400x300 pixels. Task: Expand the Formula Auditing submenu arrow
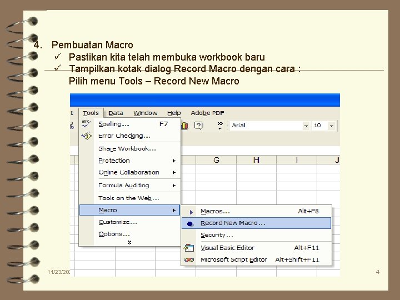174,186
